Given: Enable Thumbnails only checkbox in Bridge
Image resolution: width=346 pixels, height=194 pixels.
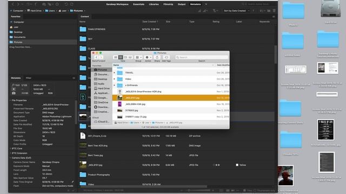Looking at the screenshot, I should click(255, 190).
